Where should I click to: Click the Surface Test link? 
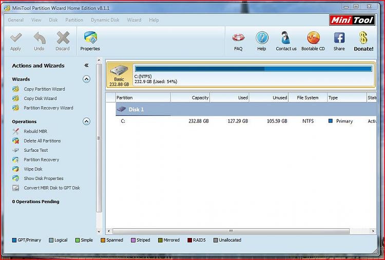(36, 150)
